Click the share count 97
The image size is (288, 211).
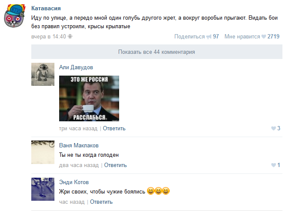(216, 37)
